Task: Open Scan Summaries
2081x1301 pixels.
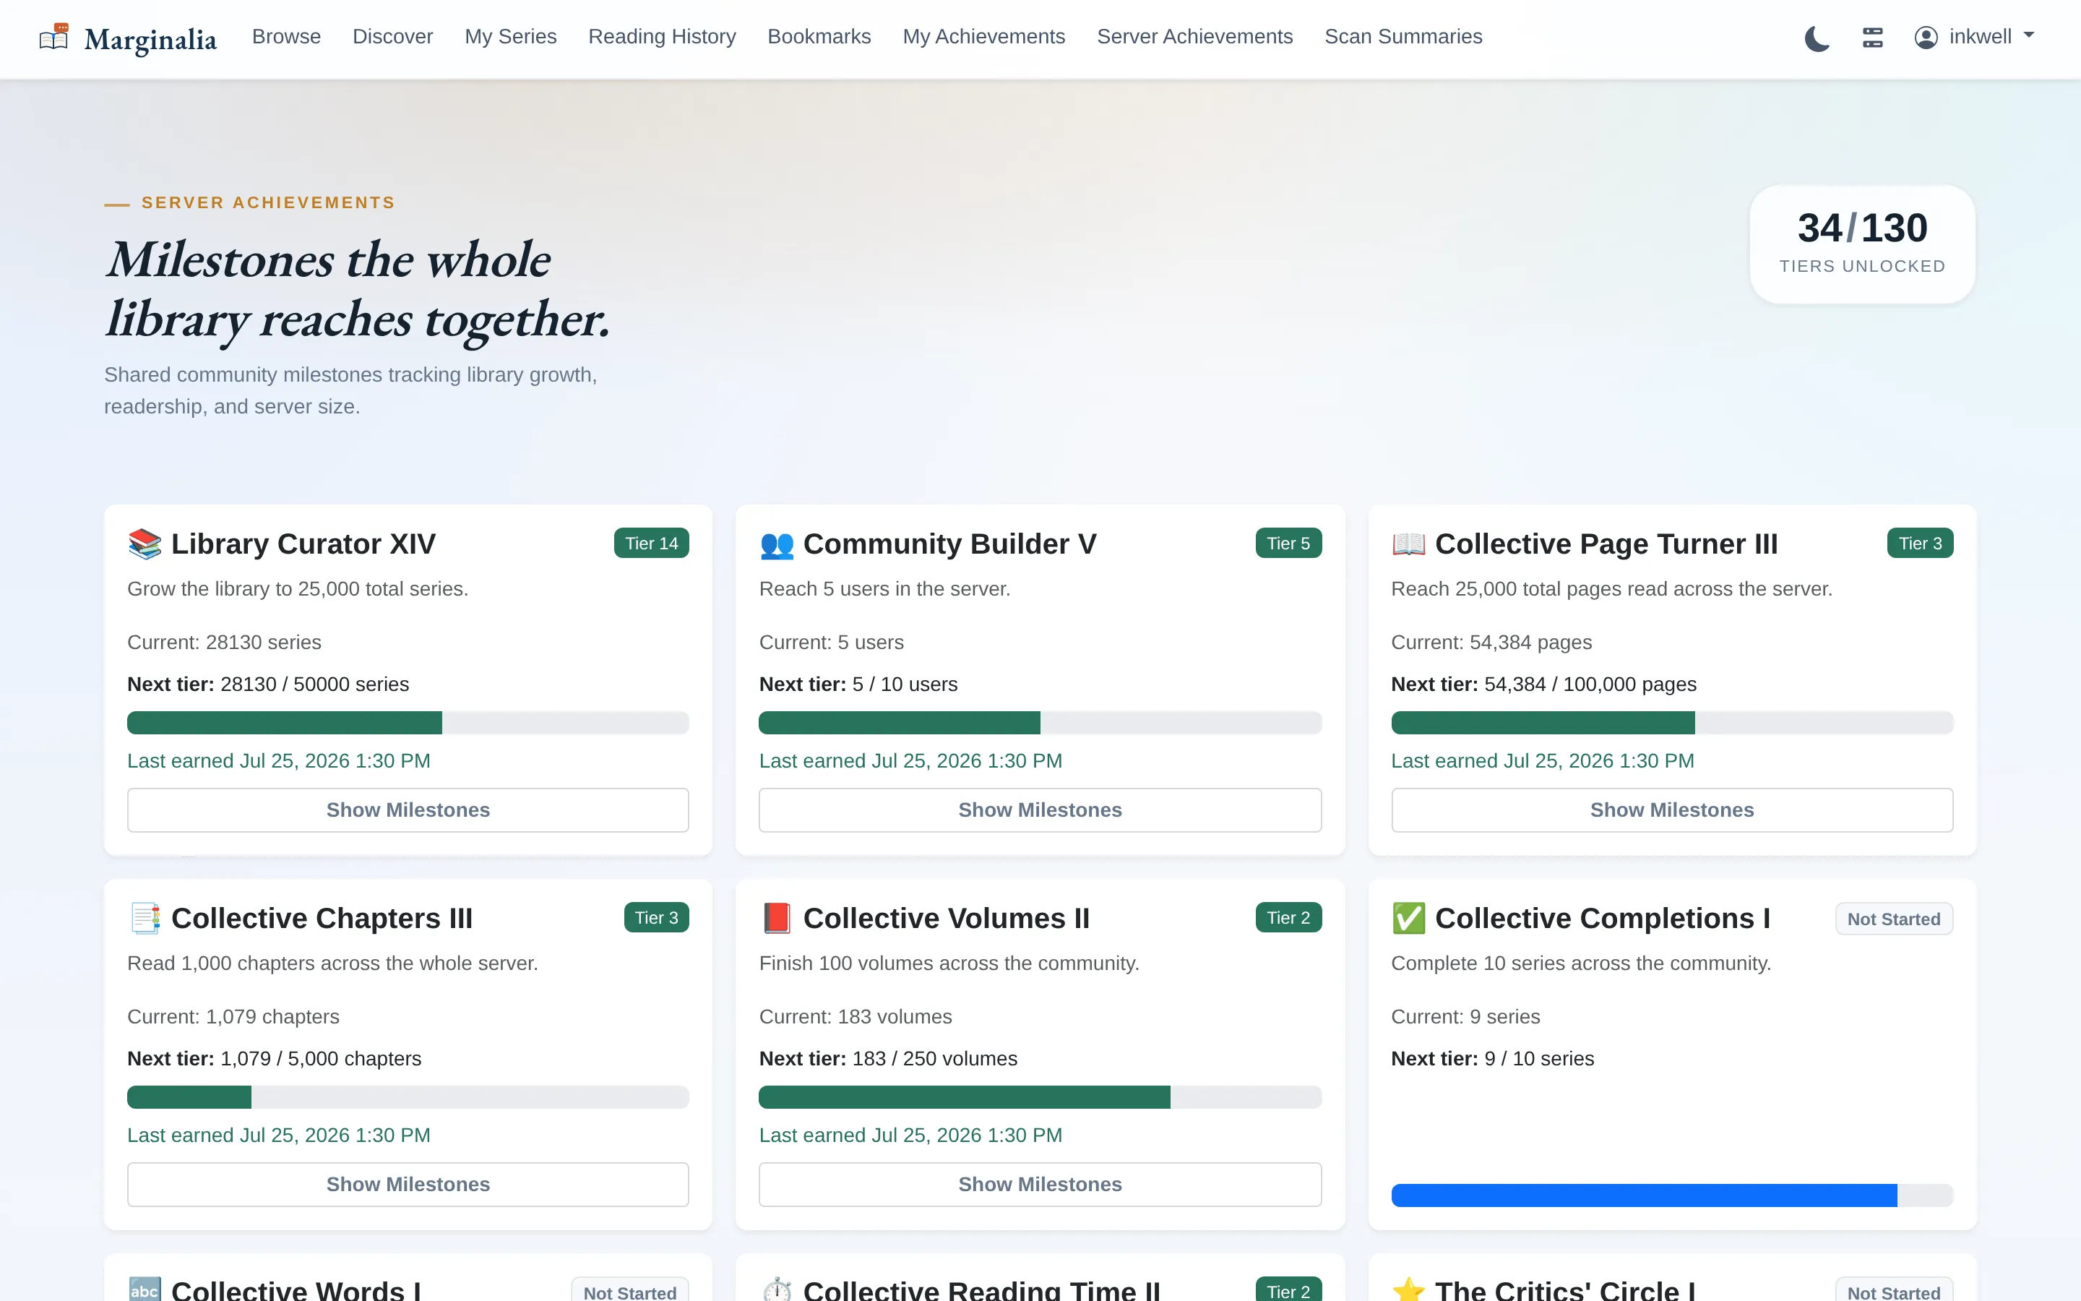Action: [1403, 37]
